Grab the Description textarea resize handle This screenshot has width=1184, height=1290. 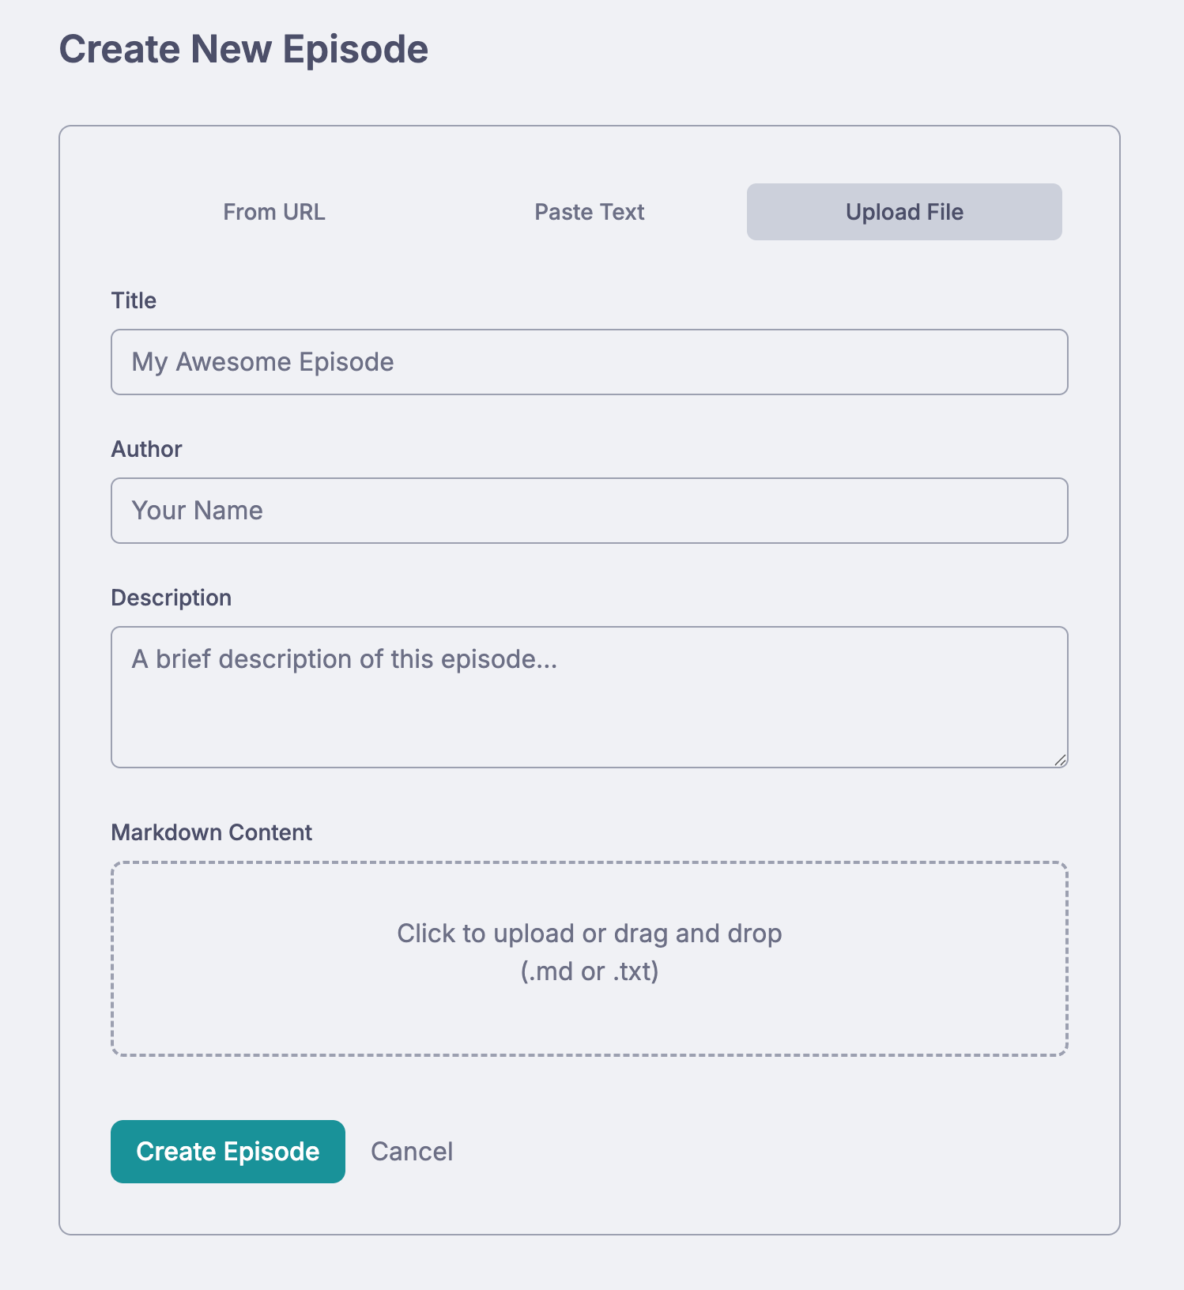(x=1060, y=760)
